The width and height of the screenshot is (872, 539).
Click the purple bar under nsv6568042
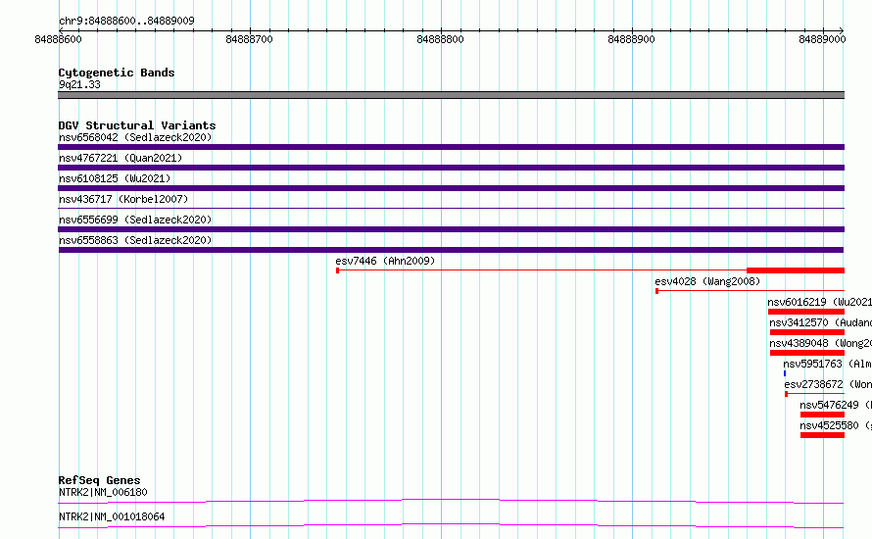click(x=451, y=147)
